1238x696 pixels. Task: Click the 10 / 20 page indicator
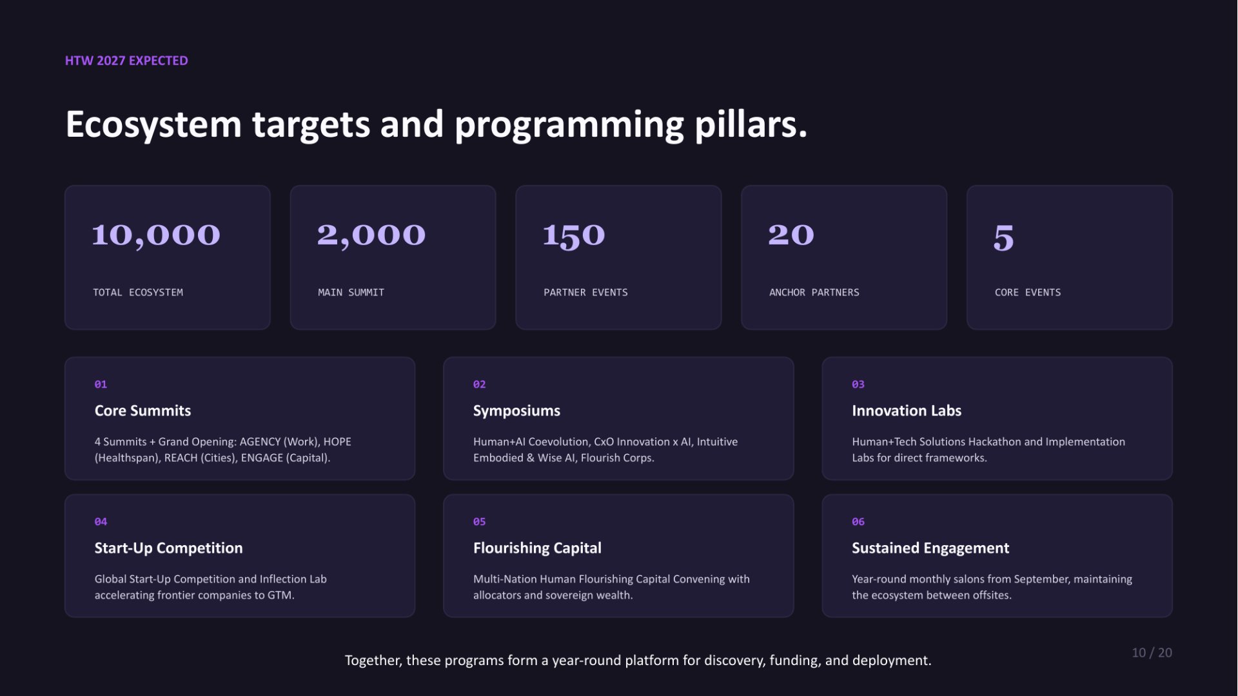1152,653
